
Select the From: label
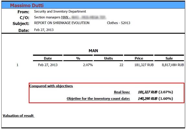(x=23, y=12)
